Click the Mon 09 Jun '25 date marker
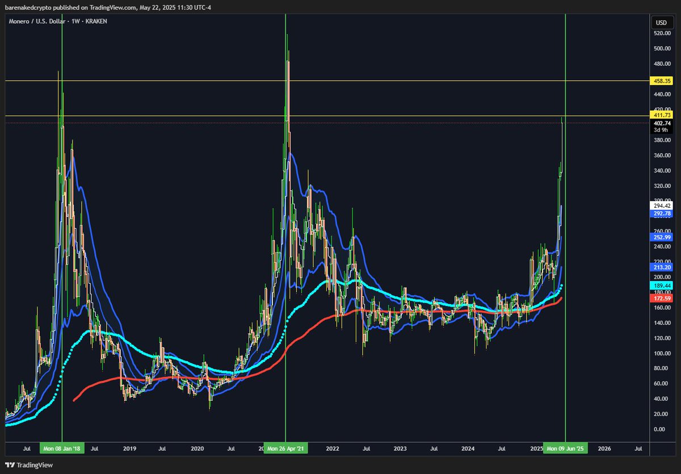The height and width of the screenshot is (474, 681). 565,448
